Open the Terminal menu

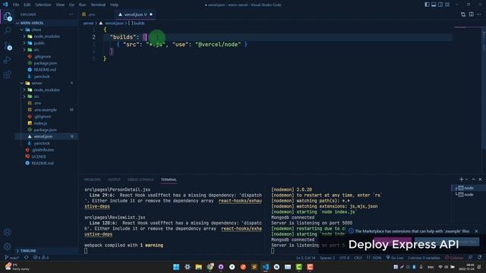(x=98, y=5)
